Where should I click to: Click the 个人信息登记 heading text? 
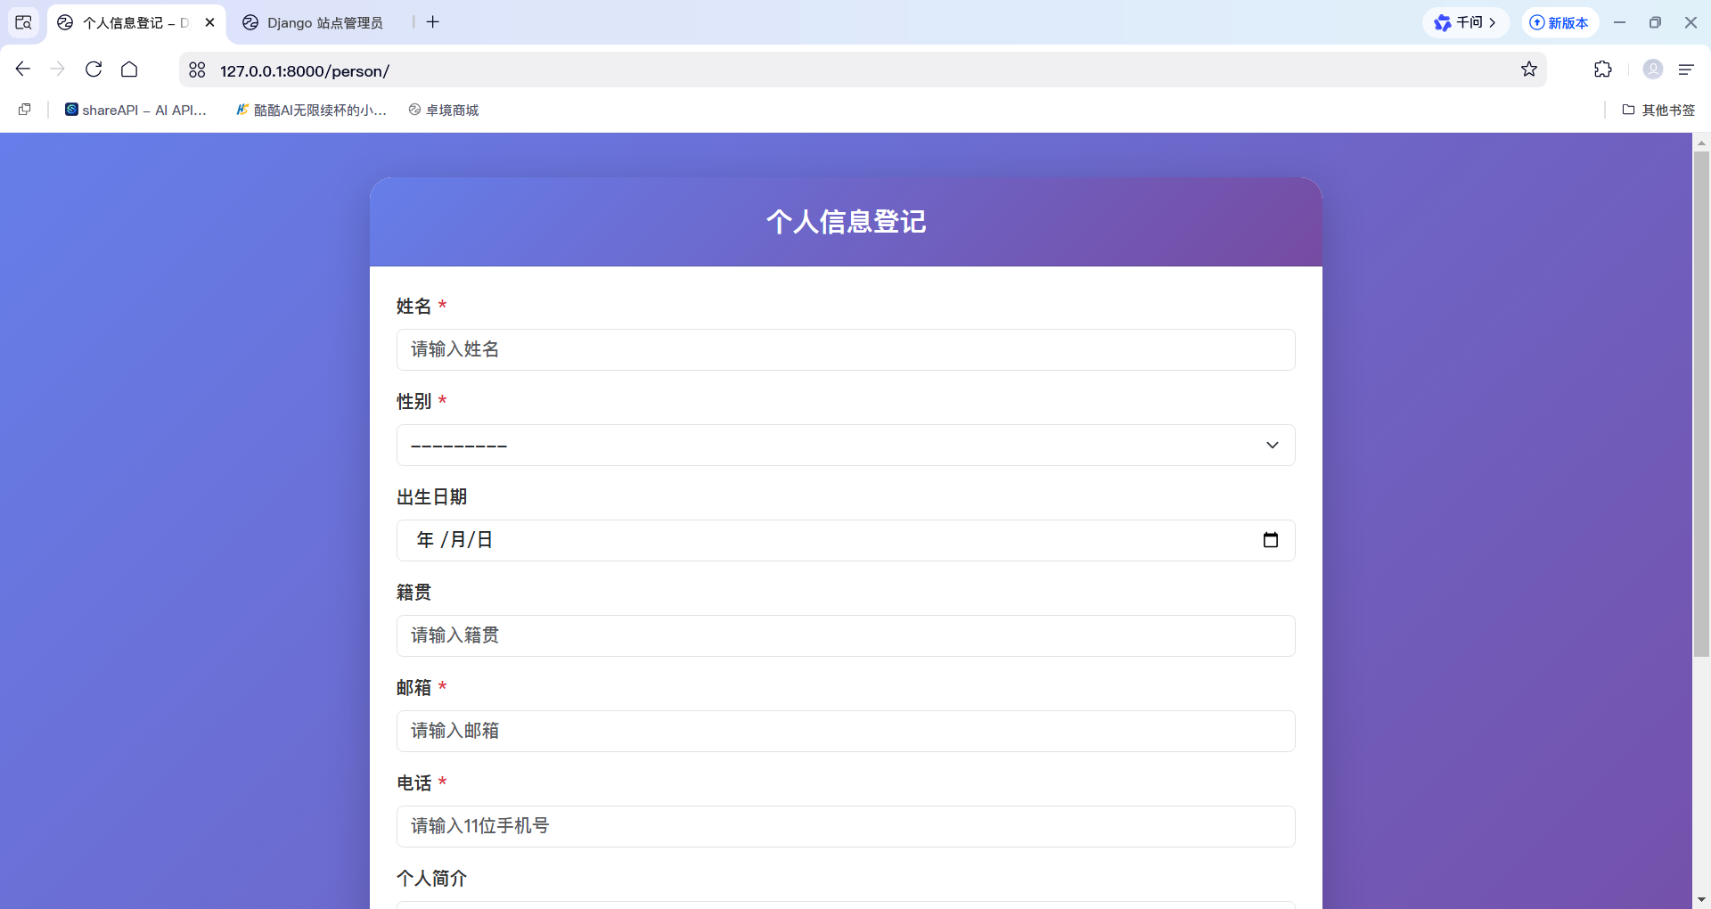coord(846,221)
